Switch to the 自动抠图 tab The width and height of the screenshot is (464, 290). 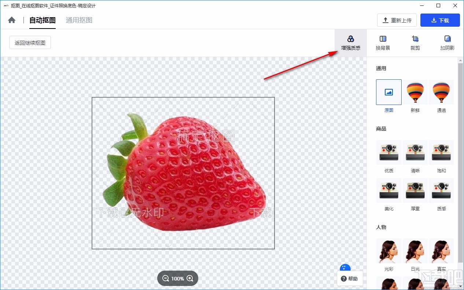(x=43, y=20)
